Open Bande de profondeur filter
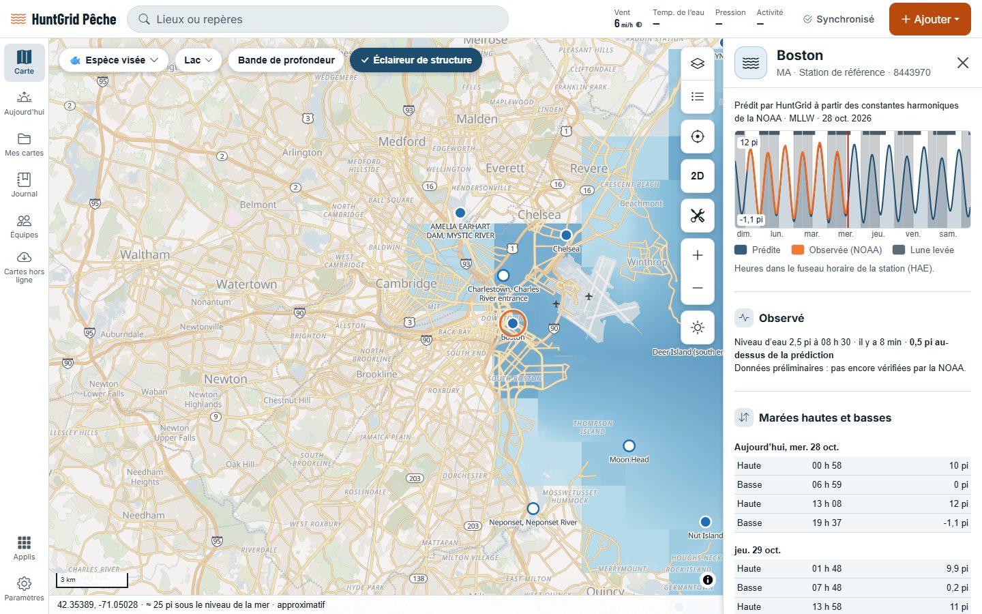982x614 pixels. [x=286, y=60]
